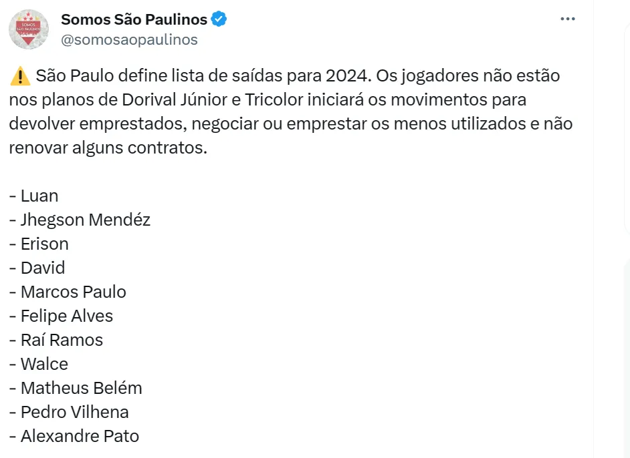Select the 'Erison' line in the tweet
630x458 pixels.
[x=44, y=244]
